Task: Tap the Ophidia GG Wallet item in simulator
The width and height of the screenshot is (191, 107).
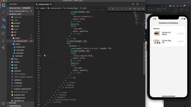Action: click(168, 34)
